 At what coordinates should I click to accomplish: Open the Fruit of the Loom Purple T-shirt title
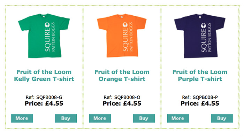200,75
